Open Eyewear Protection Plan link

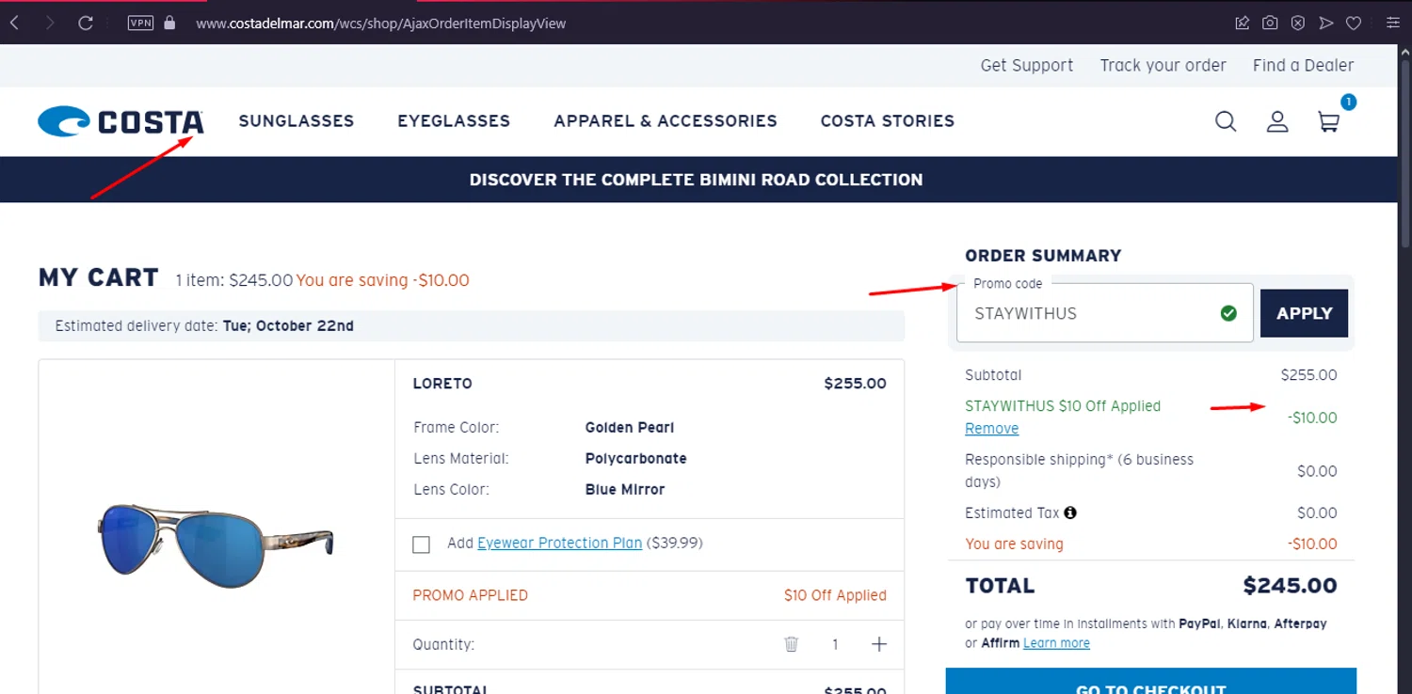click(x=559, y=543)
